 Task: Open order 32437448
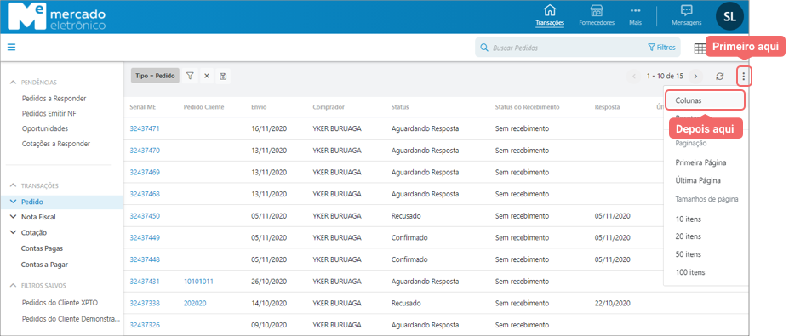point(145,259)
